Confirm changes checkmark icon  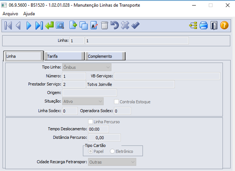click(x=135, y=25)
